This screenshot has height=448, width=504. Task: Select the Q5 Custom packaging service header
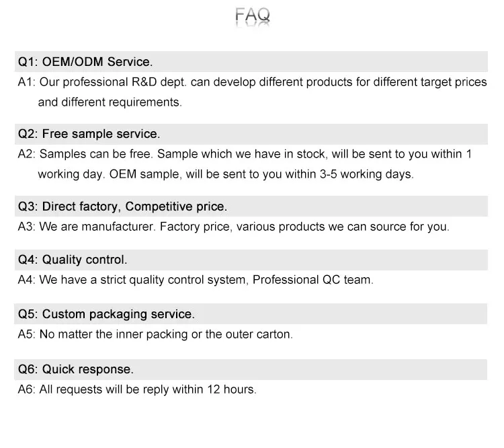point(251,313)
